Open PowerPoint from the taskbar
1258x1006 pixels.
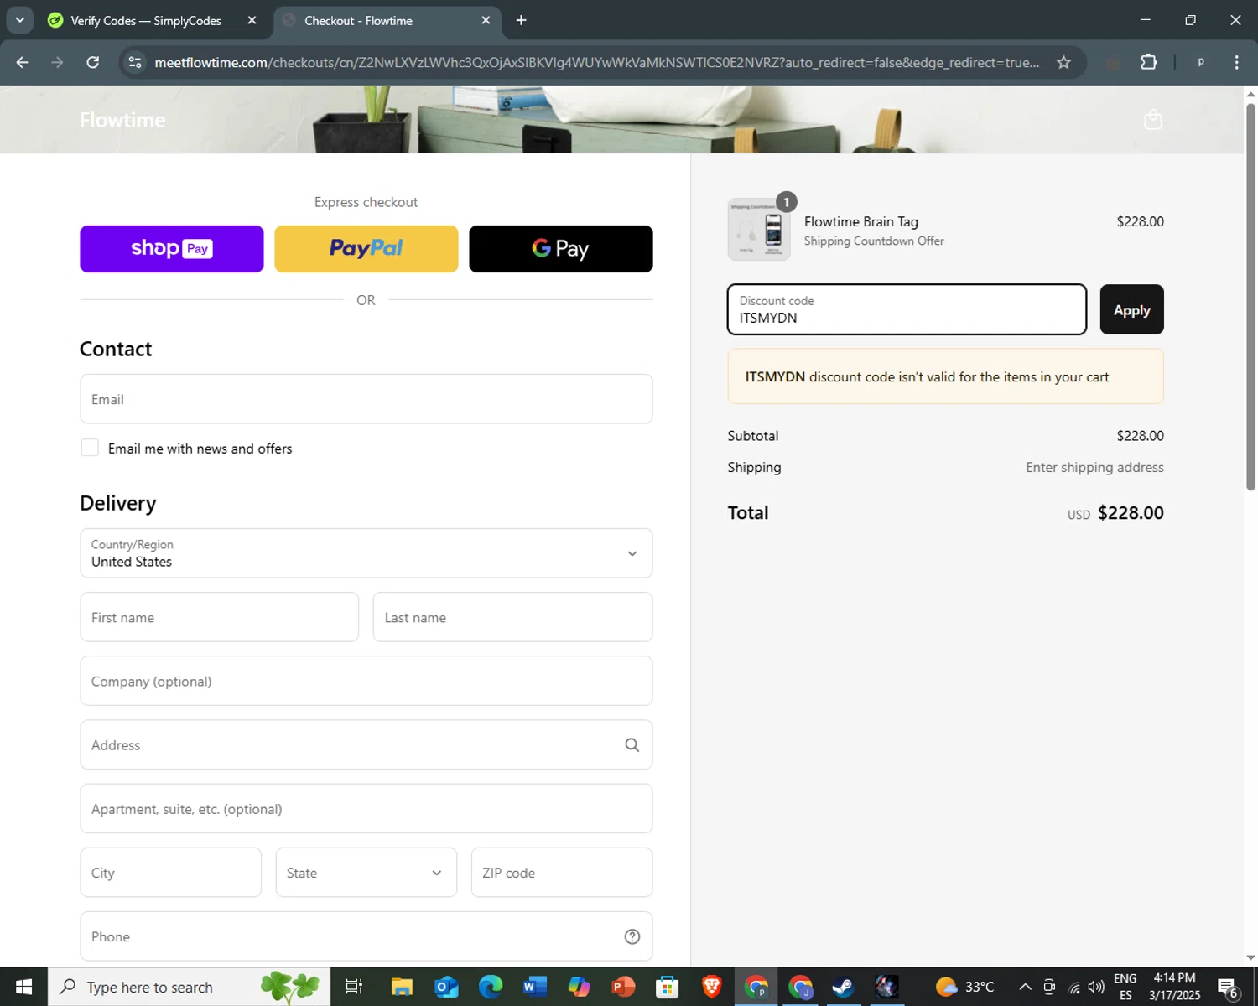click(x=623, y=987)
